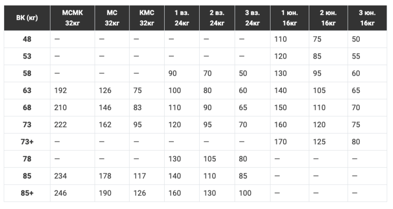Click the 90 value in row 58
The image size is (393, 209).
(x=172, y=74)
